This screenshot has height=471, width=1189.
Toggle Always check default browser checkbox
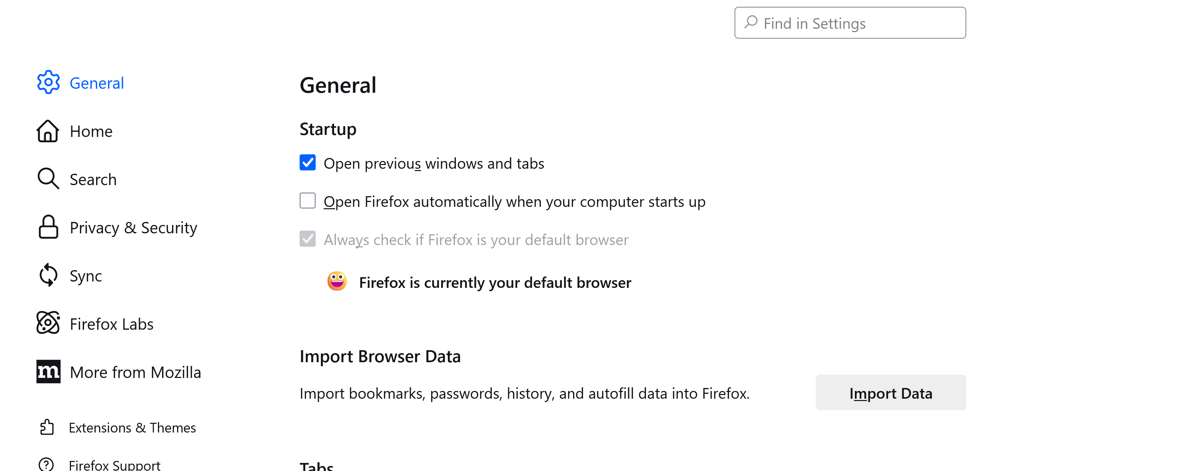pyautogui.click(x=307, y=239)
